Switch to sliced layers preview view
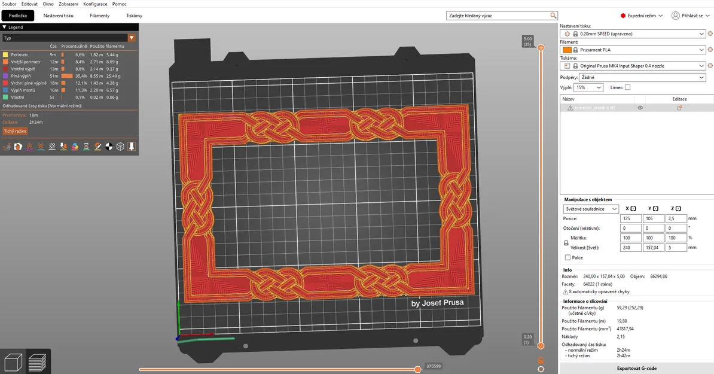The width and height of the screenshot is (714, 374). click(37, 362)
